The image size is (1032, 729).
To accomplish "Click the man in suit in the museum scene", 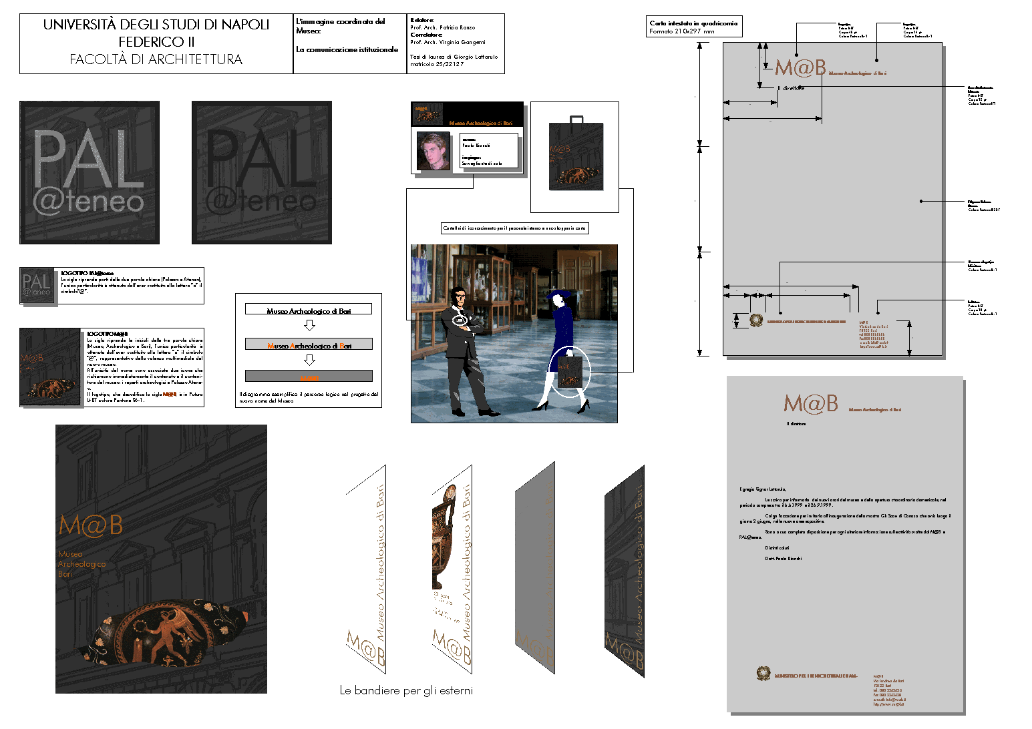I will [466, 350].
